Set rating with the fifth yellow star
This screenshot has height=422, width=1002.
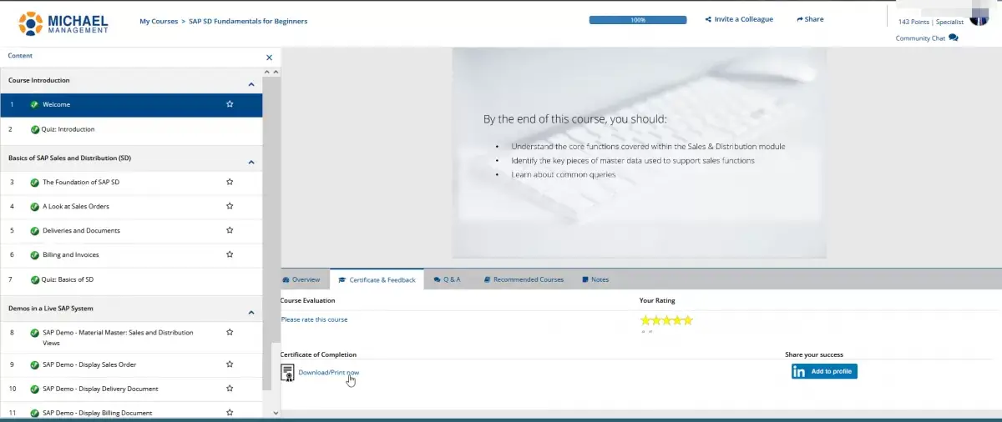pyautogui.click(x=688, y=320)
